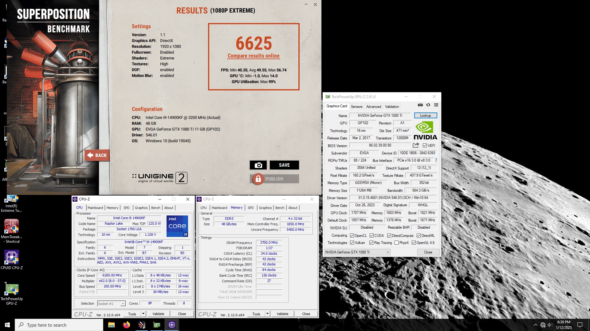590x331 pixels.
Task: Open the Validation tab in GPU-Z
Action: [392, 107]
